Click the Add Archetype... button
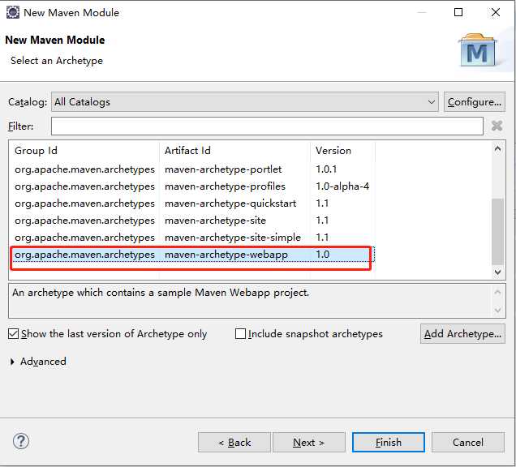This screenshot has height=467, width=516. (x=463, y=333)
